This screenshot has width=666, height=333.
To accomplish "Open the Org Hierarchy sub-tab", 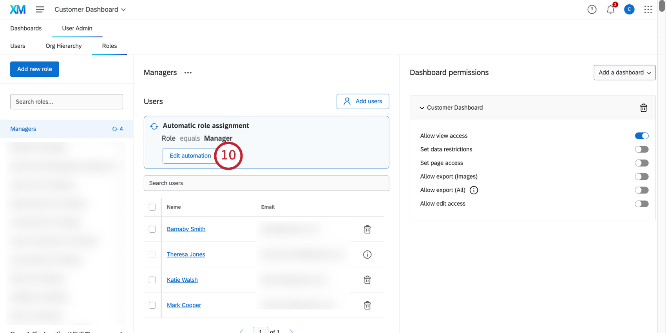I will 63,46.
